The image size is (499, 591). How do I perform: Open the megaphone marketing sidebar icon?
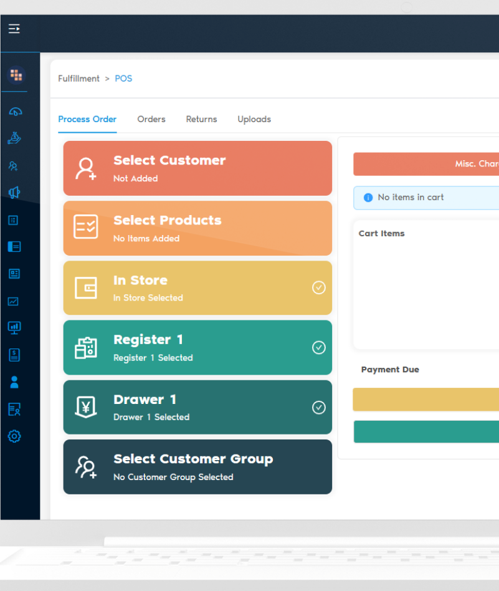point(14,193)
